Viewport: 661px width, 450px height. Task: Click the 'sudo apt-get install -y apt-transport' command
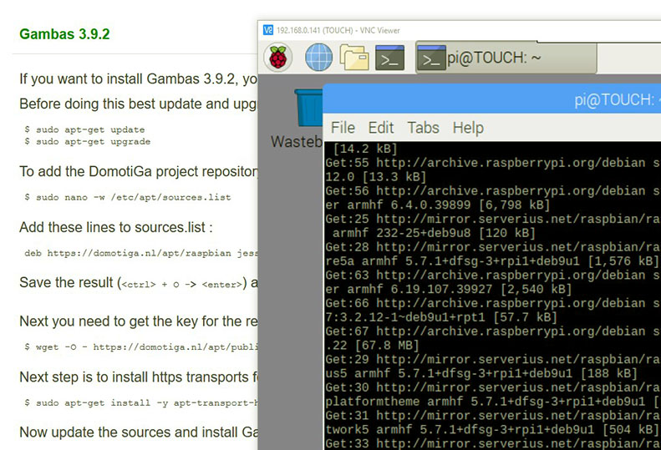[x=141, y=402]
